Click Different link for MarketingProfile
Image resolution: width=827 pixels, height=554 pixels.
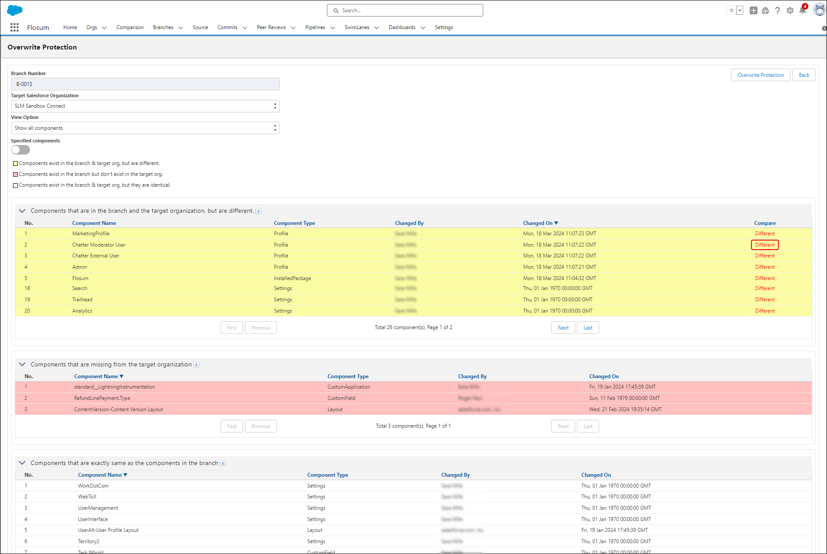pyautogui.click(x=765, y=234)
